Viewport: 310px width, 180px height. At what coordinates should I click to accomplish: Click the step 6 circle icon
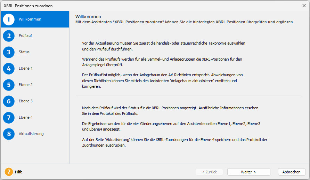click(x=9, y=101)
